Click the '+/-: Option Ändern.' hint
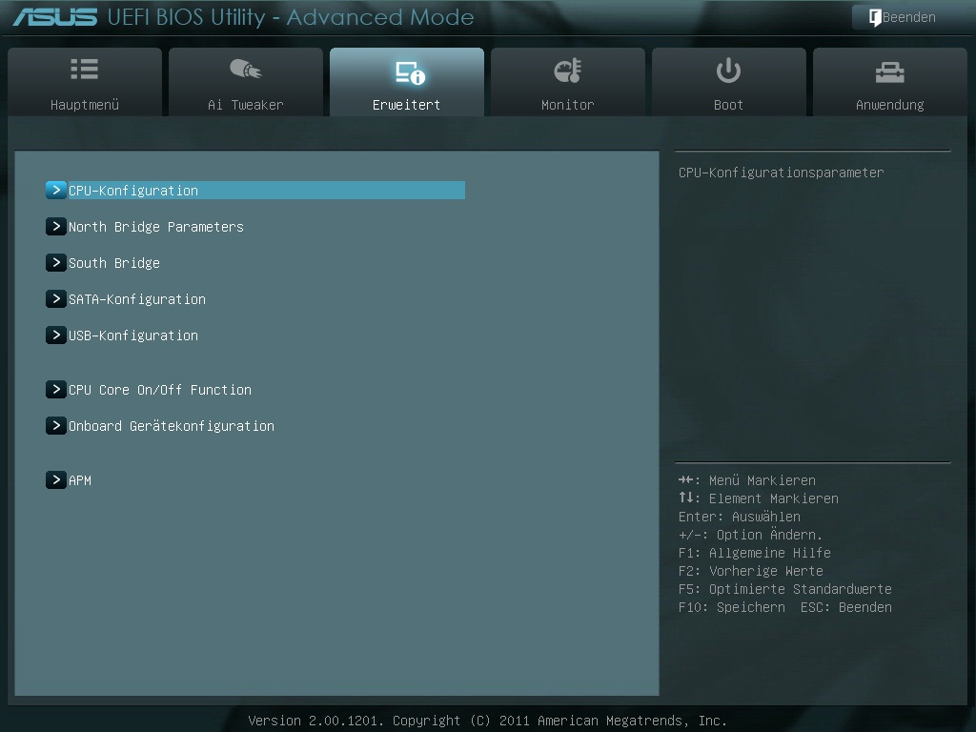Screen dimensions: 976x732 tap(750, 534)
